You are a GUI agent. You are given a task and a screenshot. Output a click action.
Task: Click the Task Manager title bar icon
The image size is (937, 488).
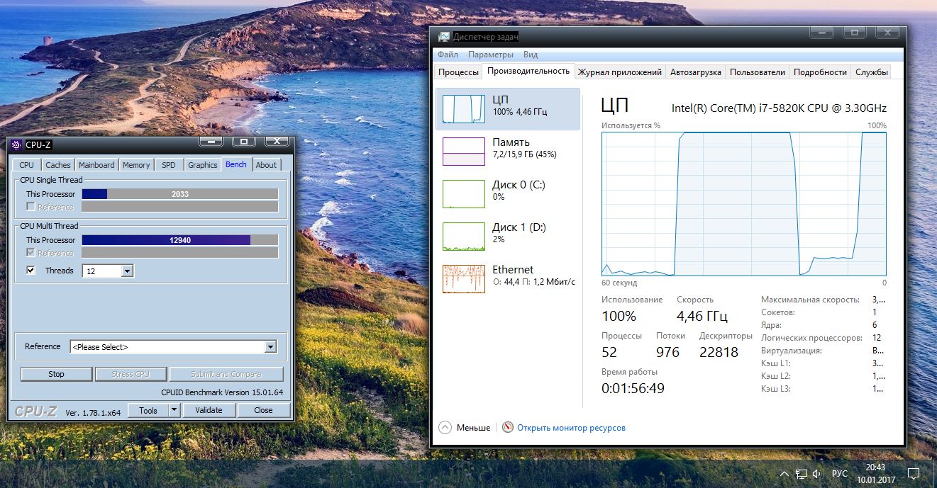coord(443,37)
